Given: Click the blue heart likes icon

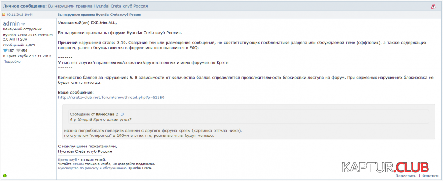Looking at the screenshot, I should pyautogui.click(x=5, y=51).
